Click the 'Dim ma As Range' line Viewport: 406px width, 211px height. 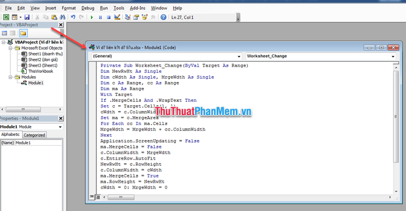[122, 88]
